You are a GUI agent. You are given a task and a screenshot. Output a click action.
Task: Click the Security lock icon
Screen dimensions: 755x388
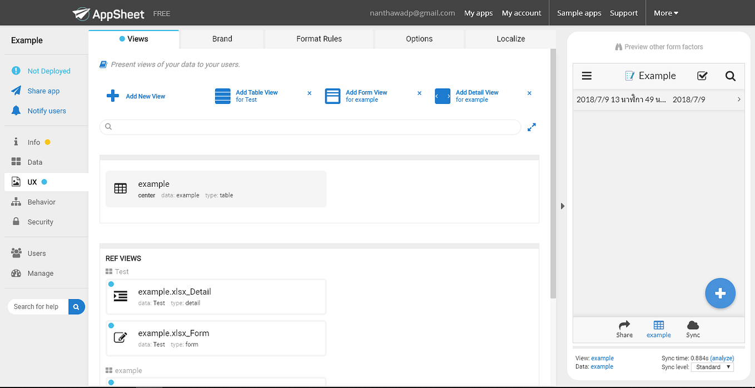(x=17, y=221)
